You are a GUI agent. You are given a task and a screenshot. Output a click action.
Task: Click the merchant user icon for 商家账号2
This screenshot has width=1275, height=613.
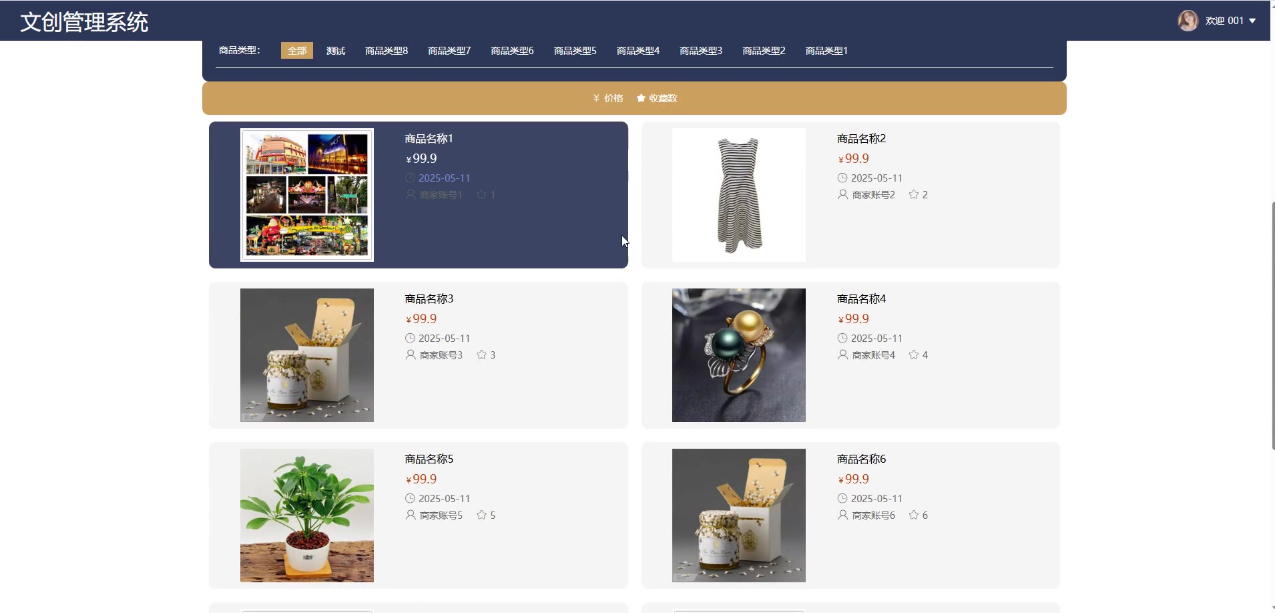pos(843,194)
